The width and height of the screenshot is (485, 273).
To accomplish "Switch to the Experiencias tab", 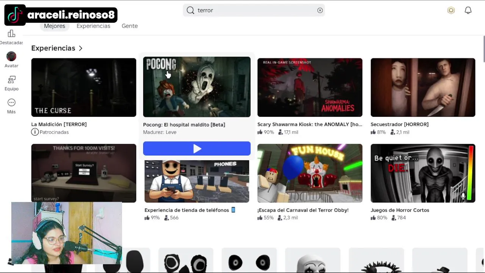I will tap(93, 26).
